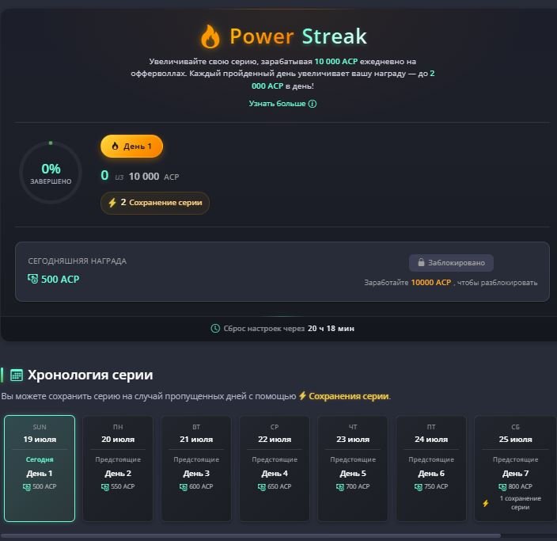Screen dimensions: 557x541
Task: Click the Заблокировано button
Action: pyautogui.click(x=451, y=263)
